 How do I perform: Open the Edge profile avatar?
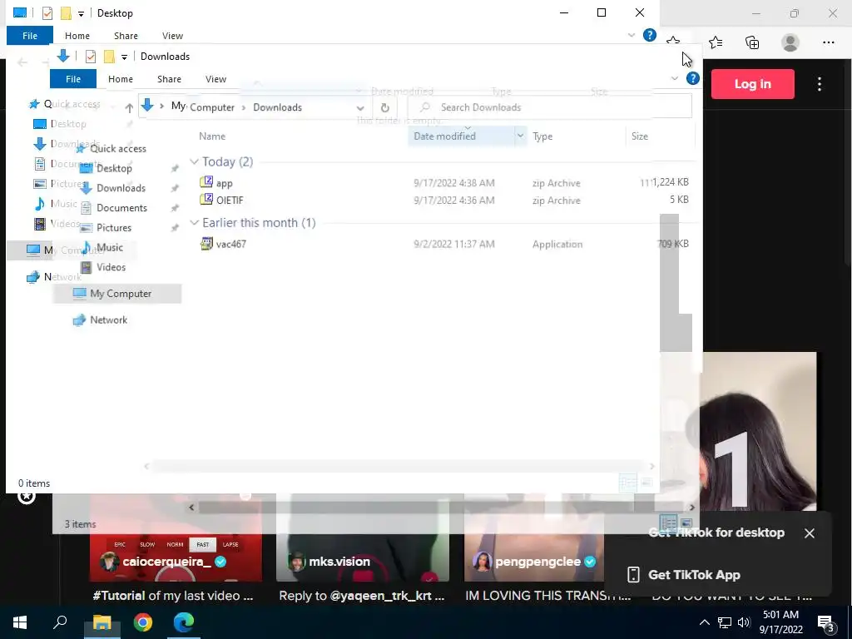point(790,42)
